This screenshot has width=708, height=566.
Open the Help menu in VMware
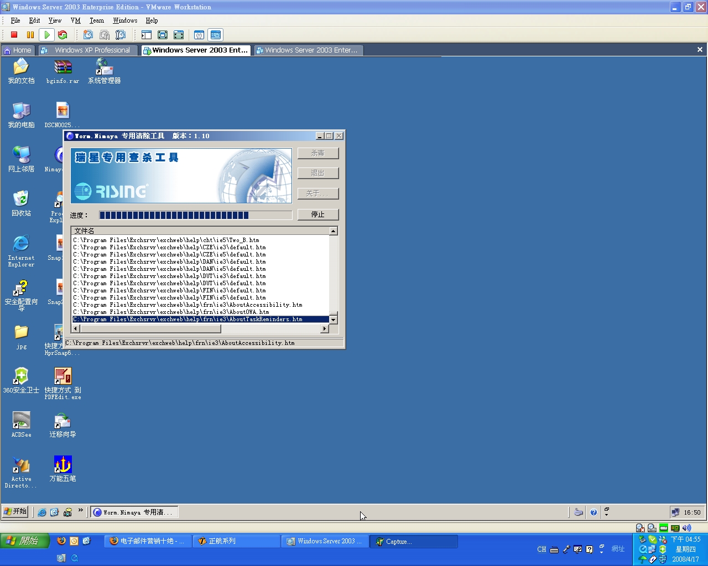(152, 20)
